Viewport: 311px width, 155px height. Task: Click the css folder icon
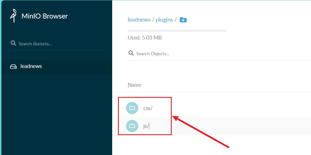(132, 108)
